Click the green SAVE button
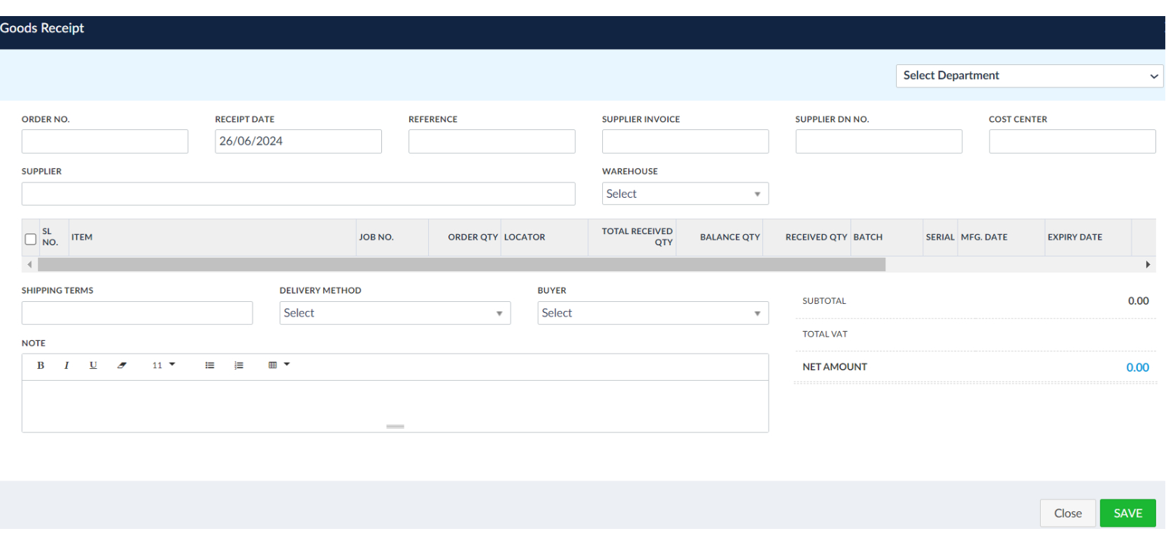 pos(1128,514)
